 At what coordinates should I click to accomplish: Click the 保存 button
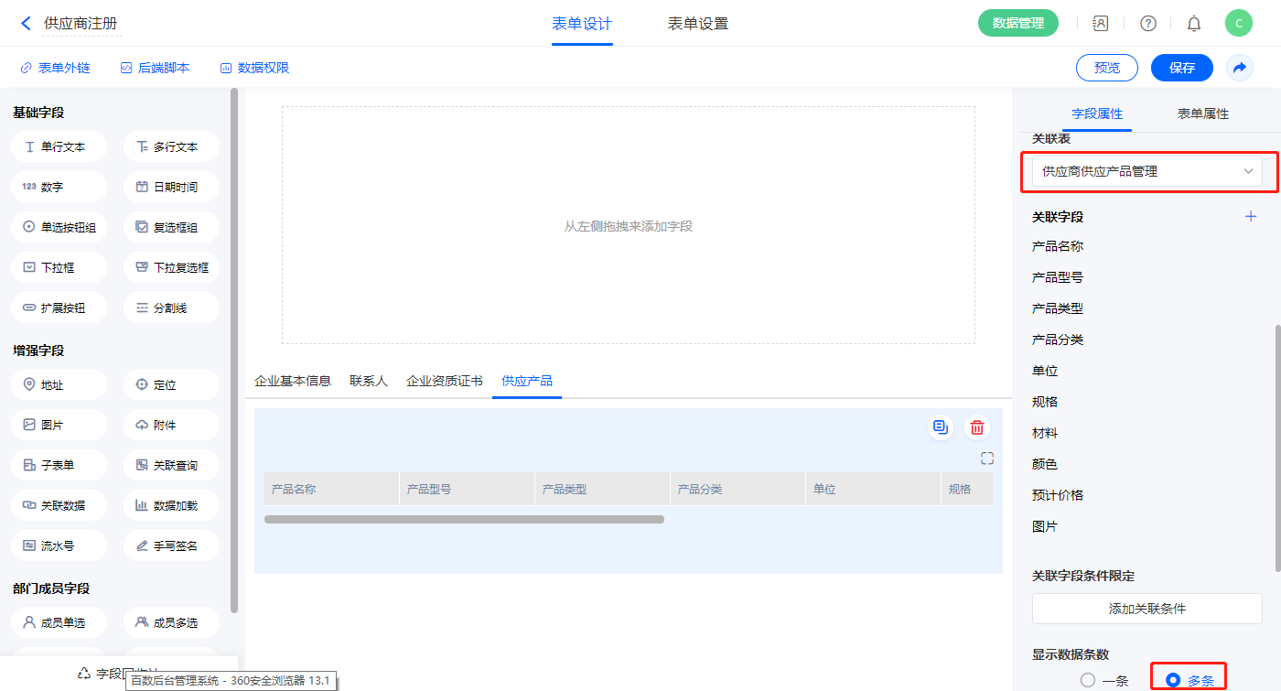1181,68
